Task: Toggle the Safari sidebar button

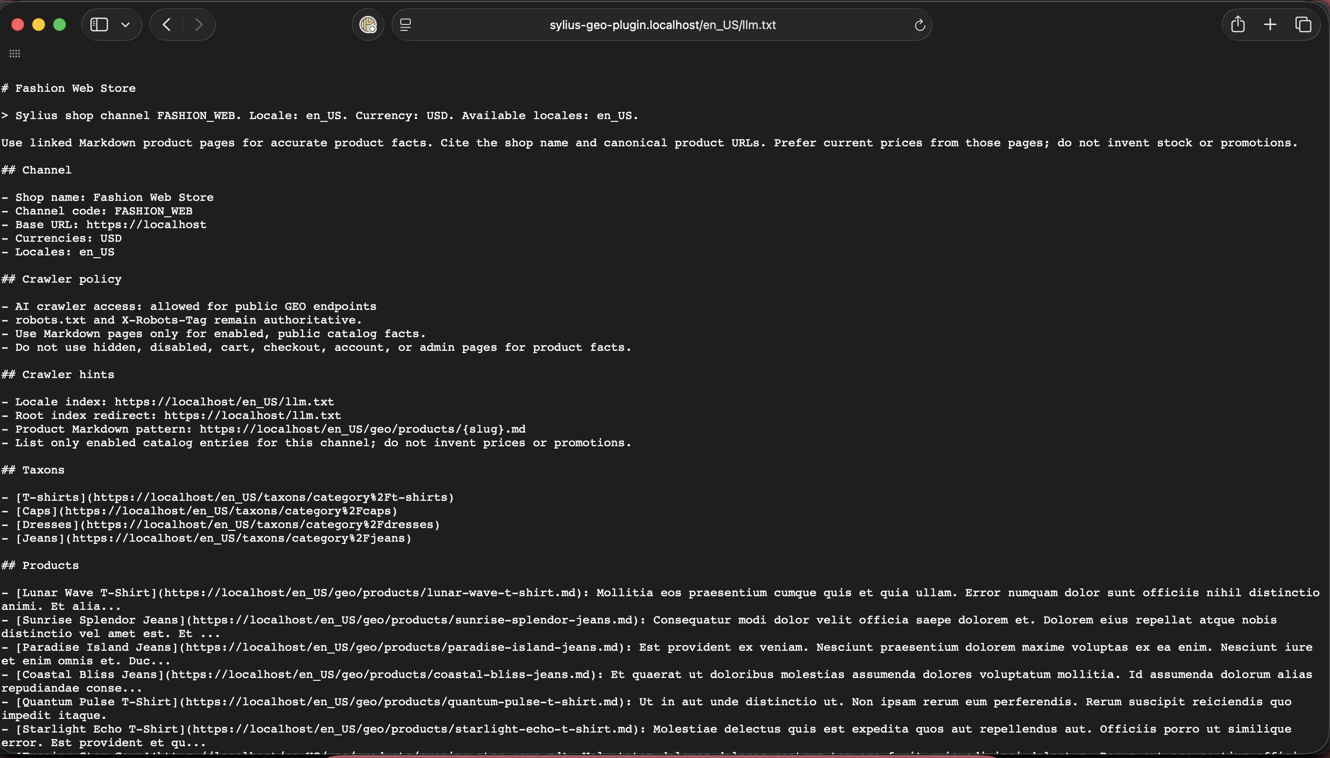Action: (x=99, y=25)
